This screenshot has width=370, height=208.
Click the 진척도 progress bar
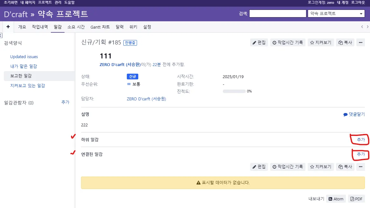pos(234,91)
